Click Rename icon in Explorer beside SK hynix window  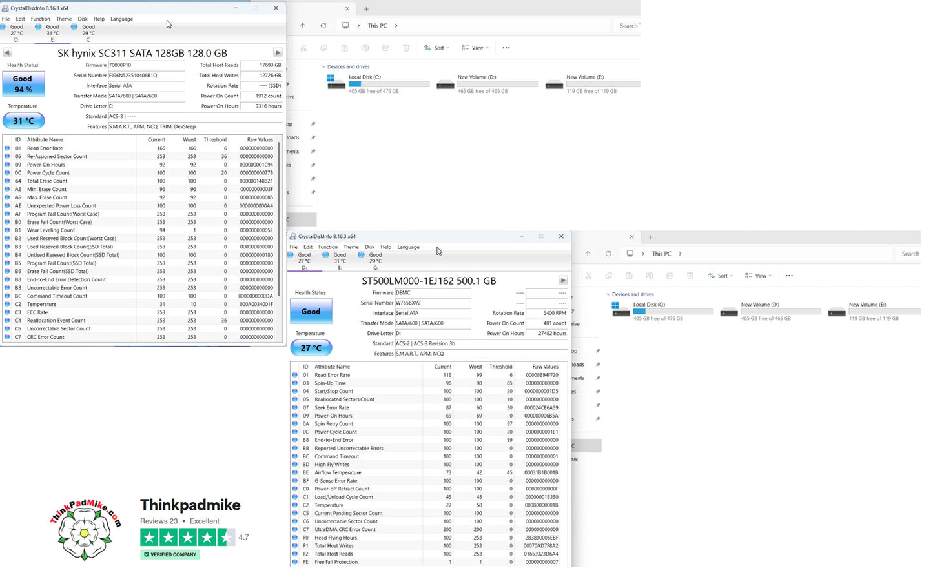click(x=365, y=48)
